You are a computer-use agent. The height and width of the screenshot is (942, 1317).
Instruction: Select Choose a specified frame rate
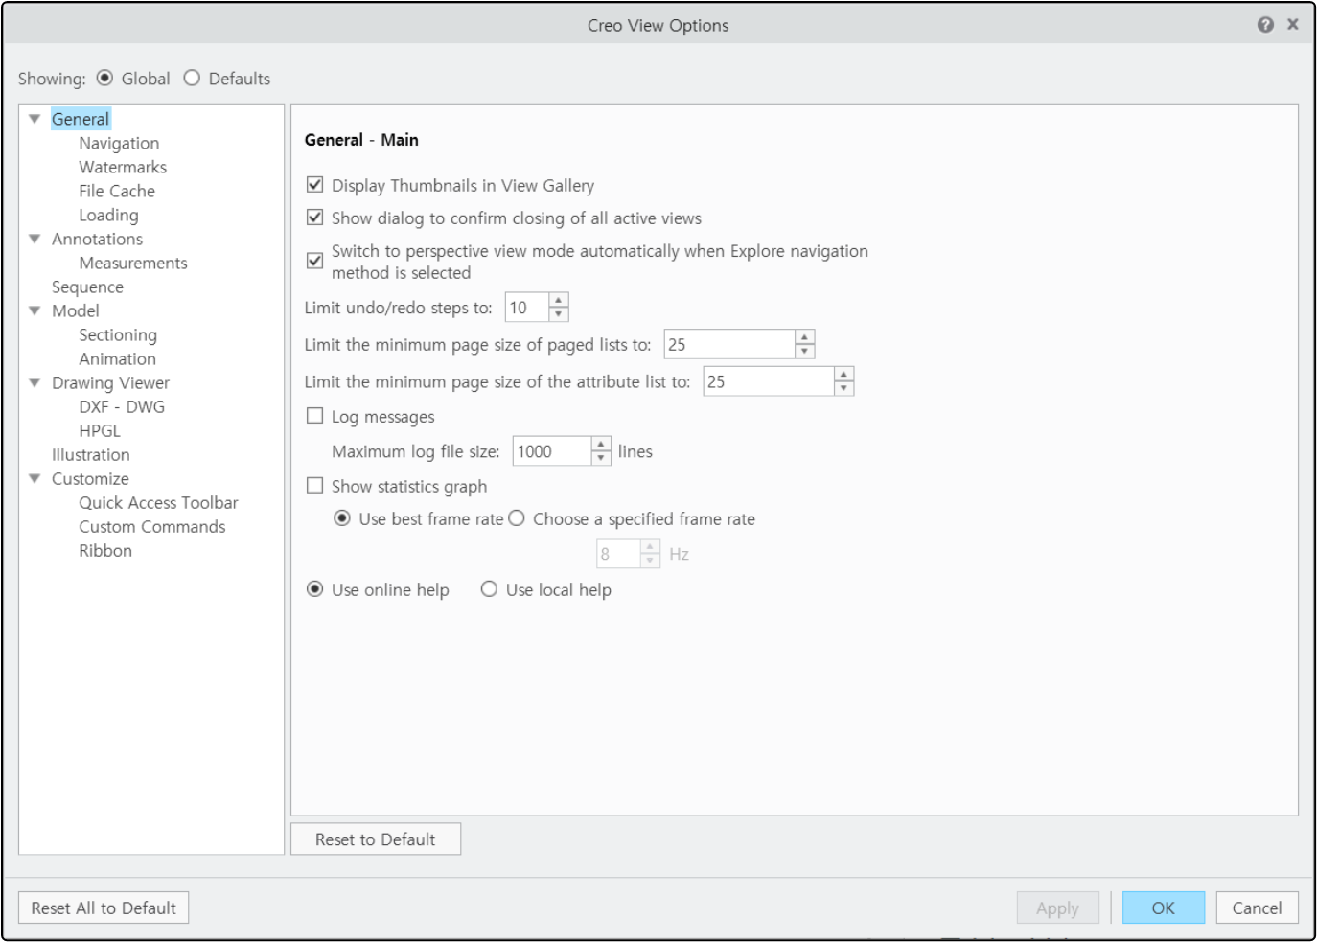(x=517, y=518)
